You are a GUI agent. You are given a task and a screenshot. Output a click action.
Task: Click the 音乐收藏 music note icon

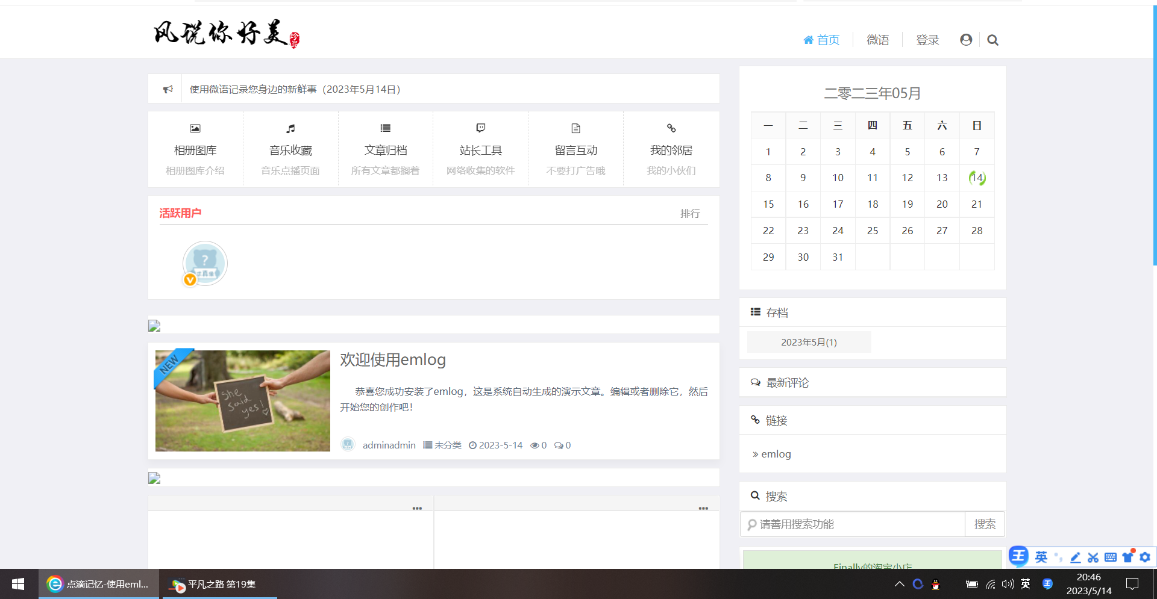290,128
